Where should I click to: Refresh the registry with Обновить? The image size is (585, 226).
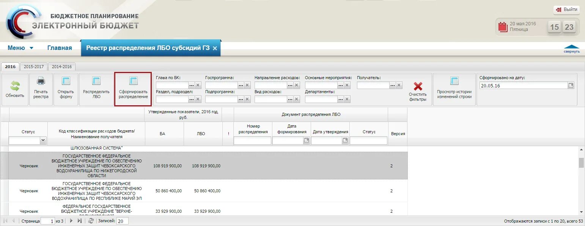[14, 89]
